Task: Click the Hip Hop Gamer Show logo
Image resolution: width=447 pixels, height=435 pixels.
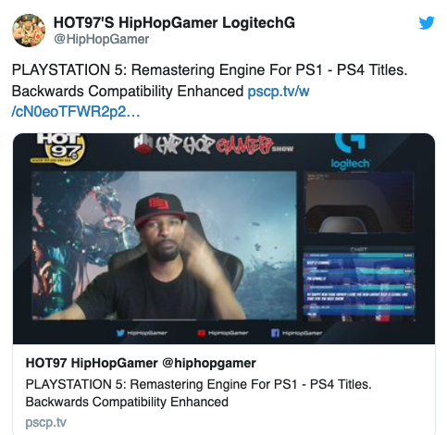Action: [214, 145]
